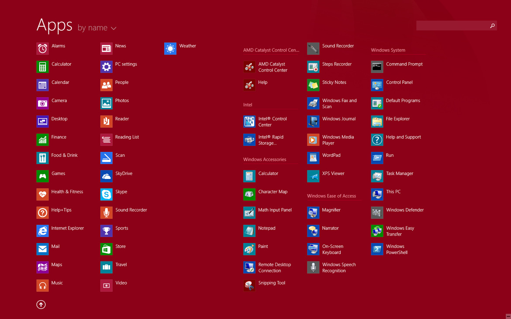Open the Games controller icon

click(42, 176)
